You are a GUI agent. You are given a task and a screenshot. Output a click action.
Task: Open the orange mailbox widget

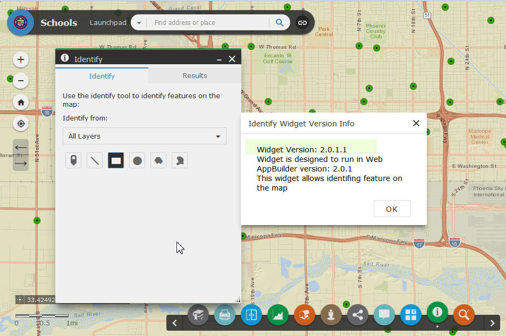coord(305,315)
